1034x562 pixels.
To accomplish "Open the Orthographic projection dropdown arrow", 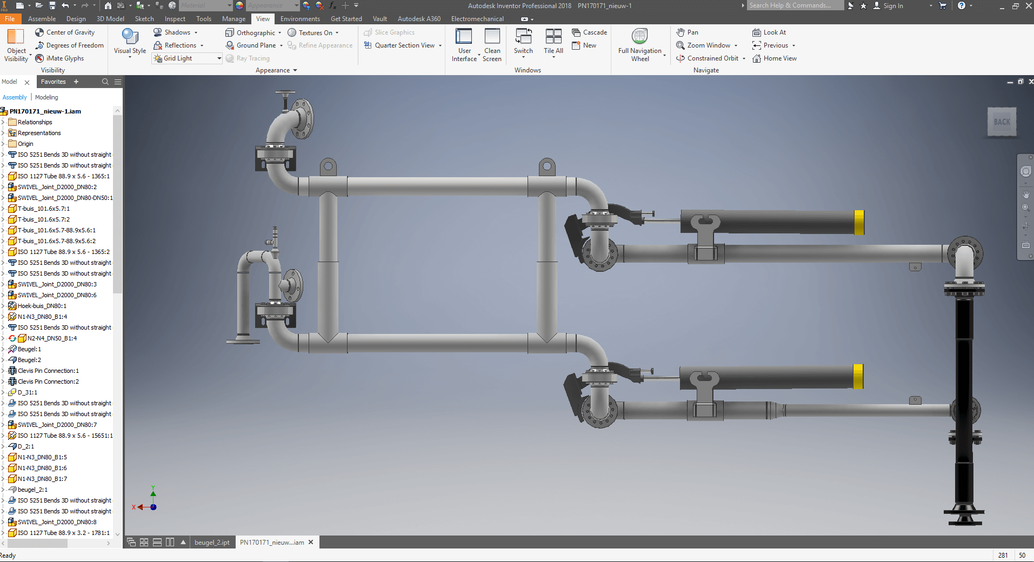I will click(x=279, y=32).
